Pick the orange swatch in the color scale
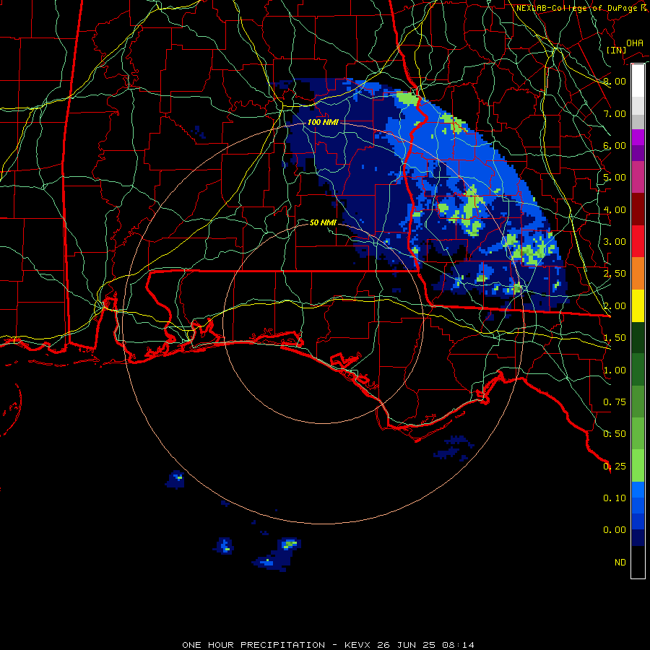Image resolution: width=650 pixels, height=650 pixels. tap(638, 274)
